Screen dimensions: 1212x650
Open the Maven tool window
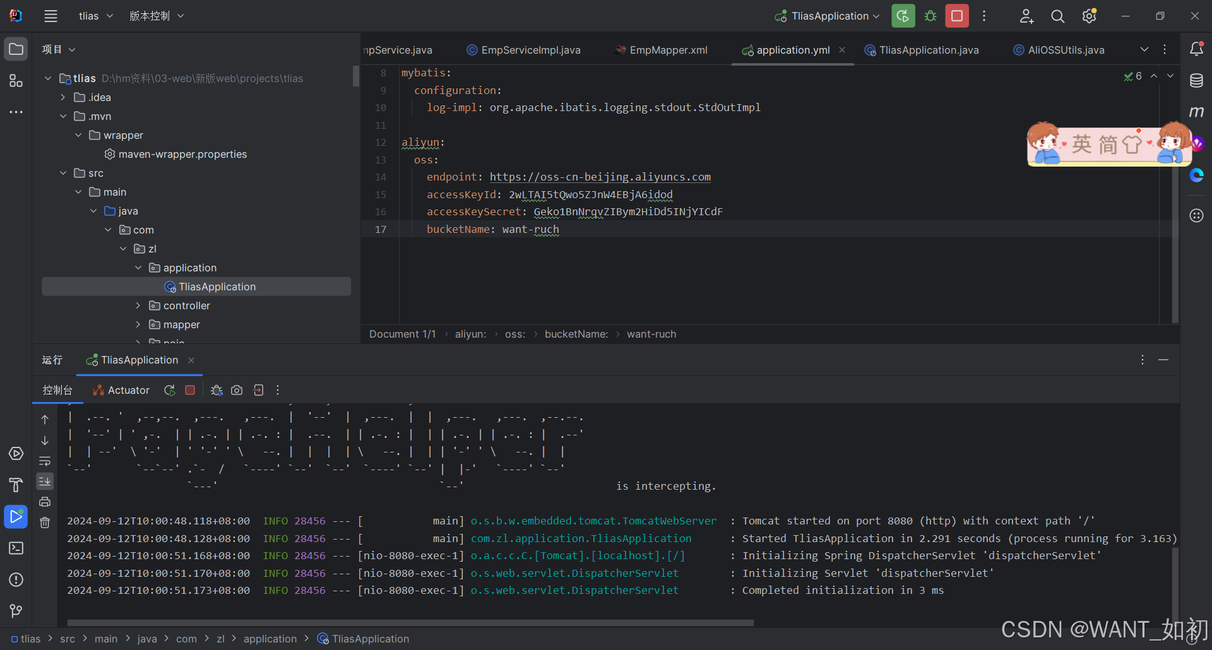tap(1196, 112)
